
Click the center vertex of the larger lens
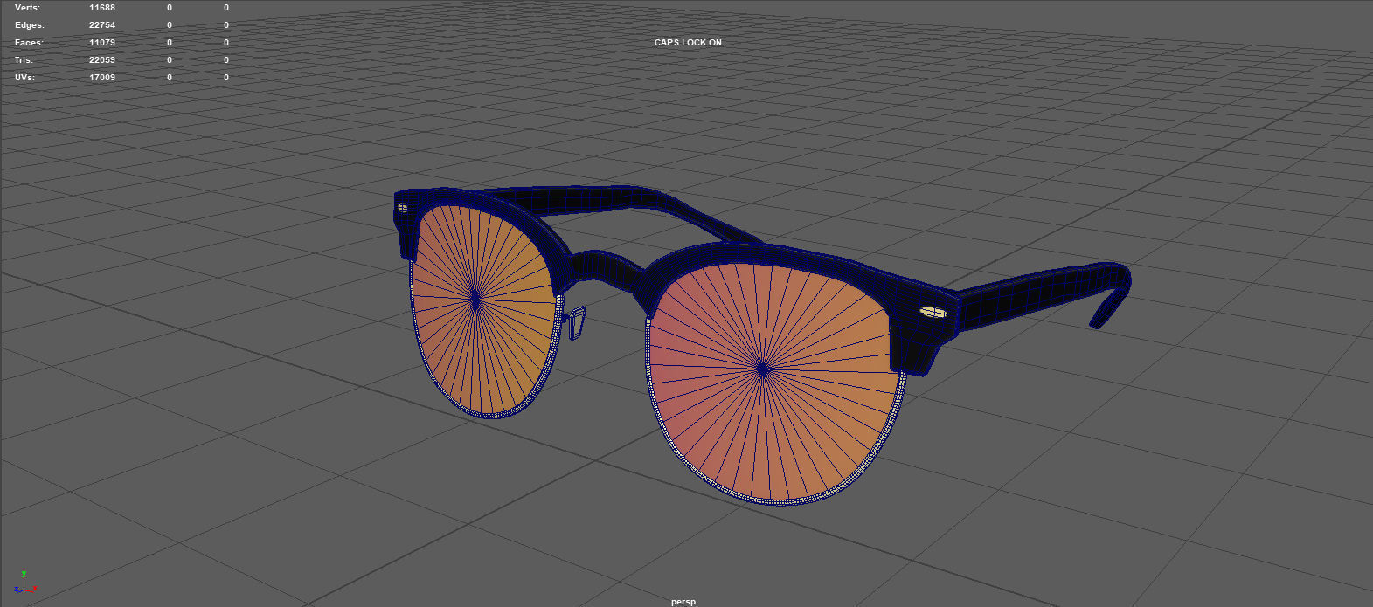(x=763, y=369)
